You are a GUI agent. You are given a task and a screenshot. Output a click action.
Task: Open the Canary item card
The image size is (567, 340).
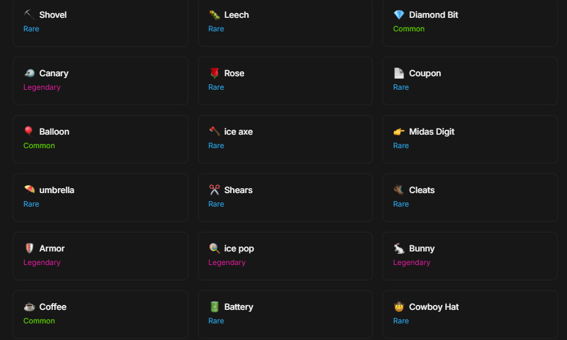pyautogui.click(x=100, y=81)
